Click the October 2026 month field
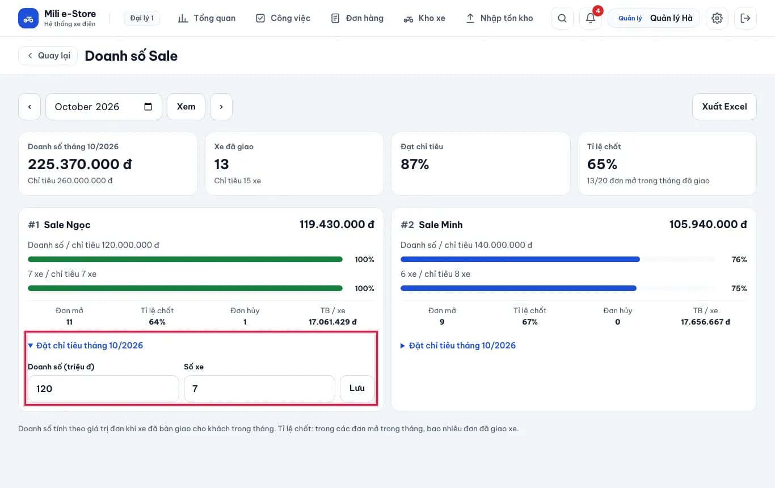Image resolution: width=775 pixels, height=488 pixels. (104, 107)
